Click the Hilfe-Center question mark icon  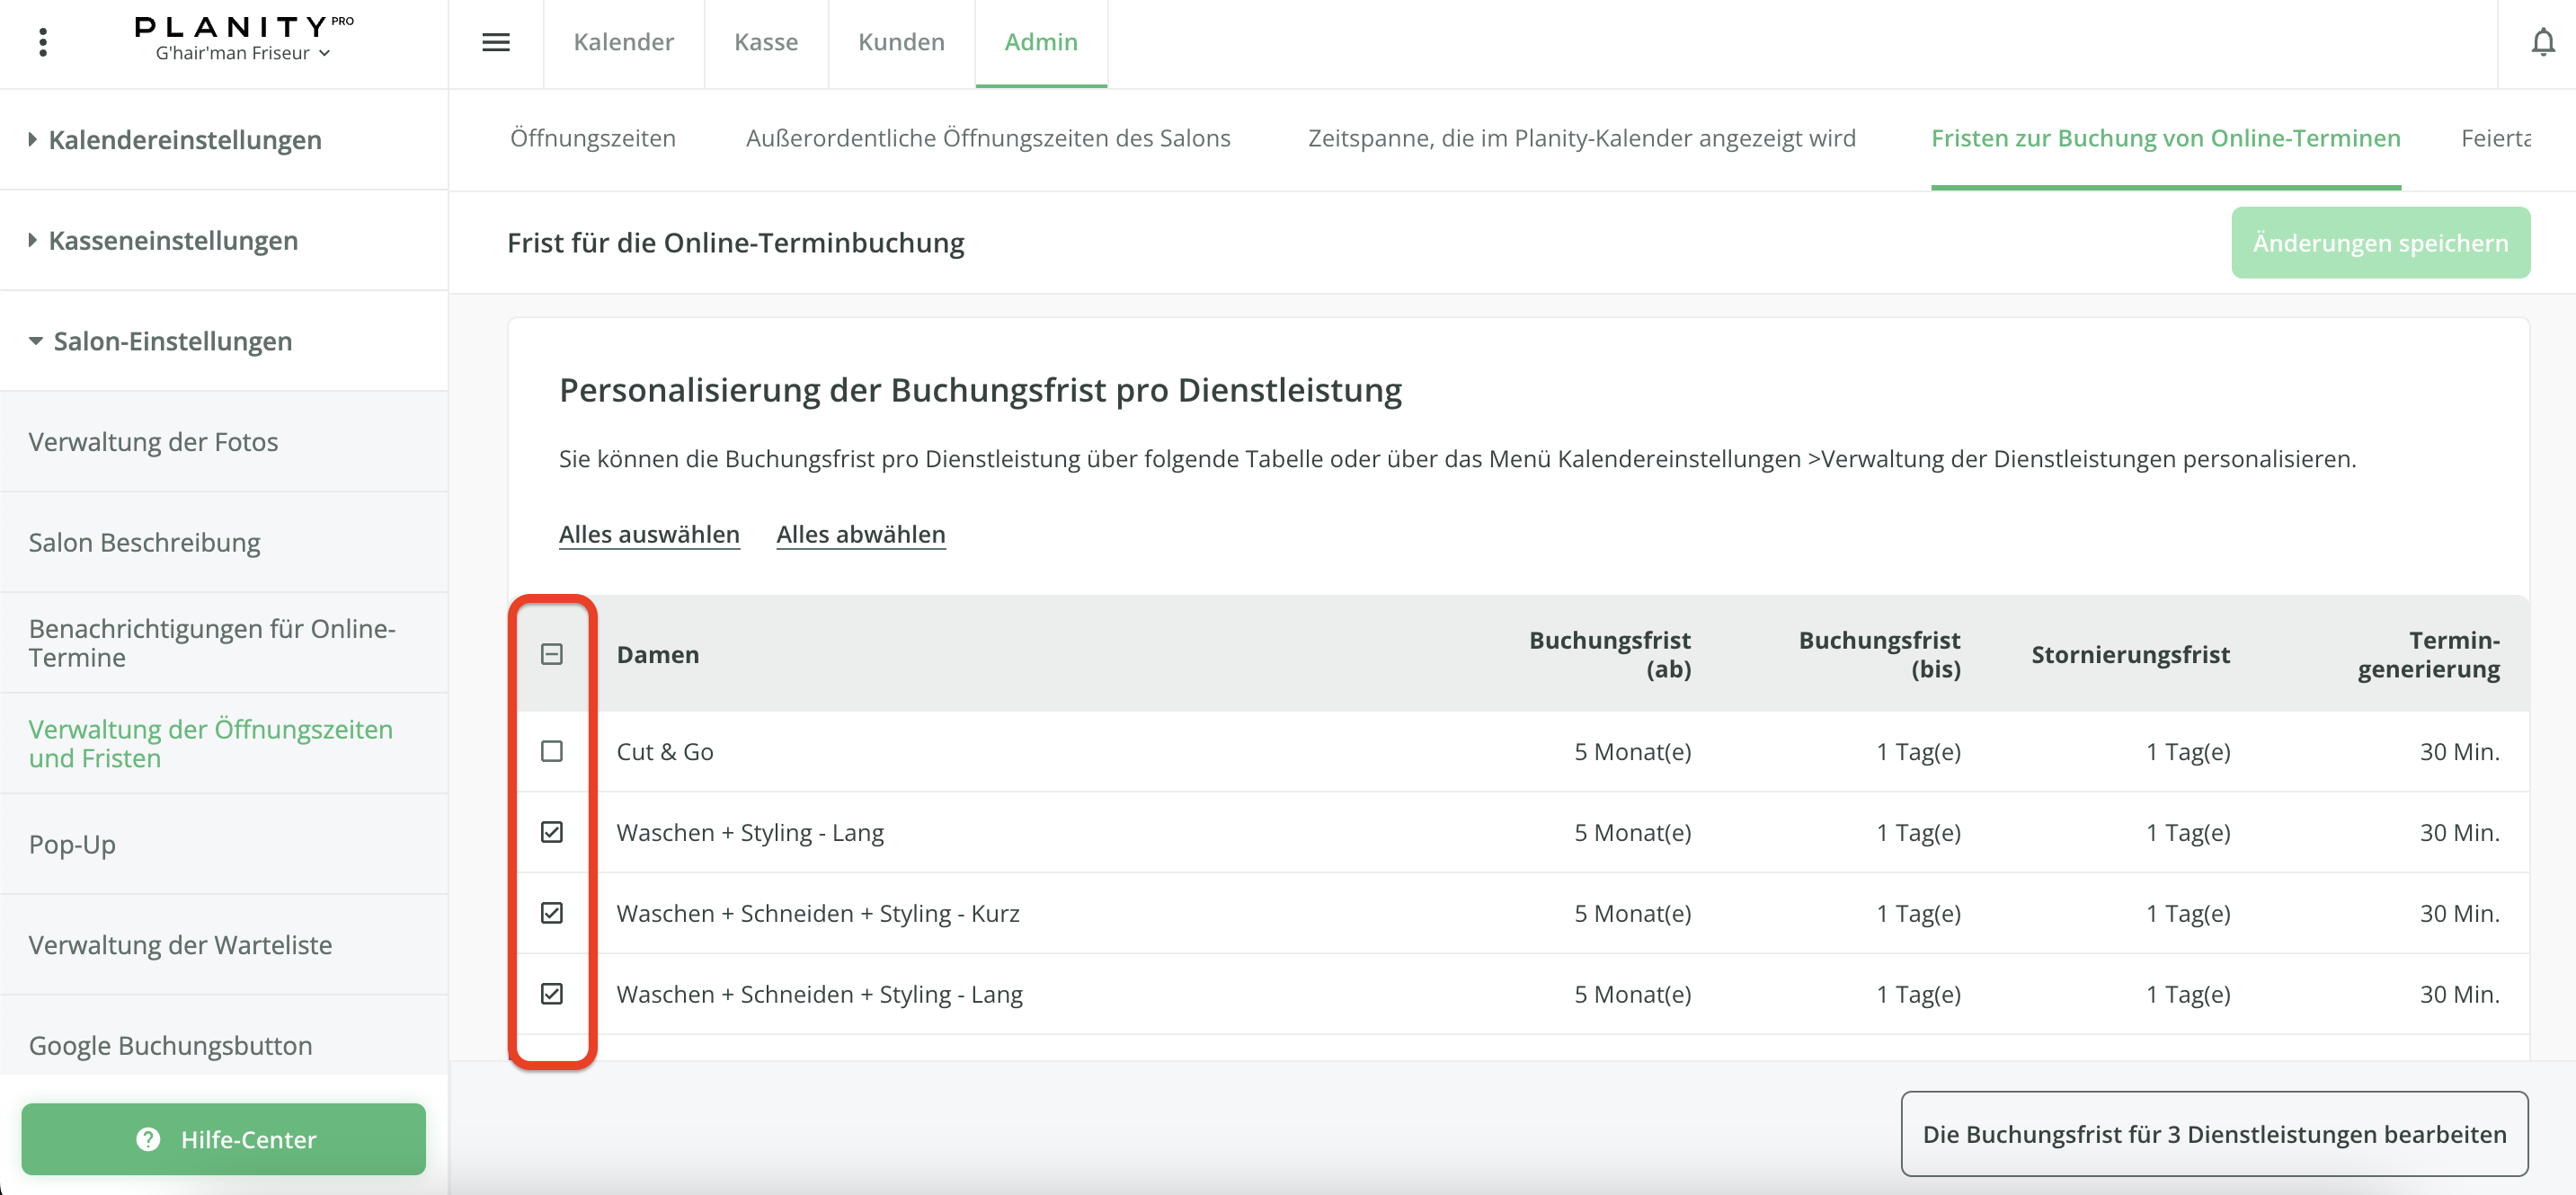pos(148,1139)
